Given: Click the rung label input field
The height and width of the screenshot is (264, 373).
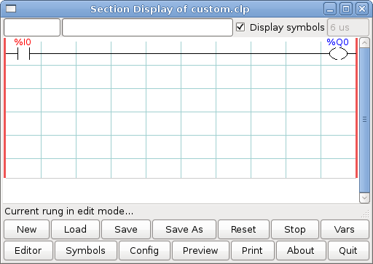Looking at the screenshot, I should click(32, 27).
